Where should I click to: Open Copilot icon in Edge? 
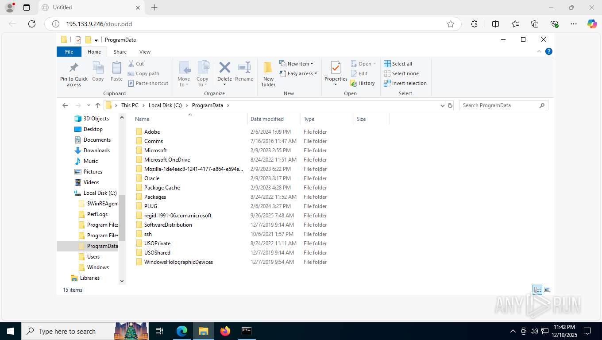click(x=592, y=24)
